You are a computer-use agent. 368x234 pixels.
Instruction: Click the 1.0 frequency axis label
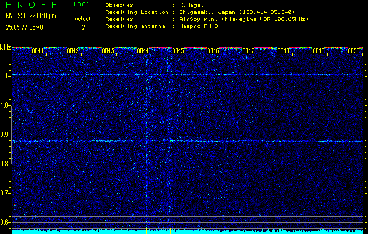5,106
